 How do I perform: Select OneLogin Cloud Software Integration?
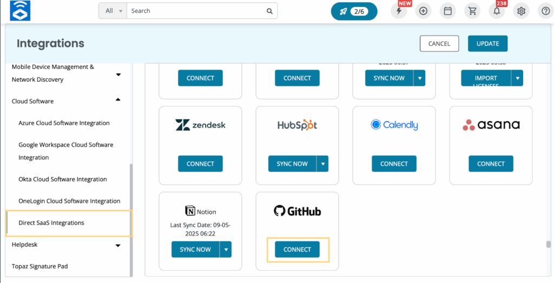click(69, 201)
